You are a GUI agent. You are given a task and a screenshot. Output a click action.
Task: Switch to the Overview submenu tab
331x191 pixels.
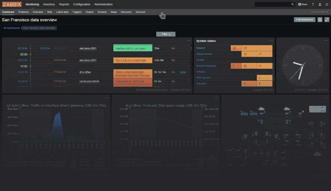pos(38,12)
